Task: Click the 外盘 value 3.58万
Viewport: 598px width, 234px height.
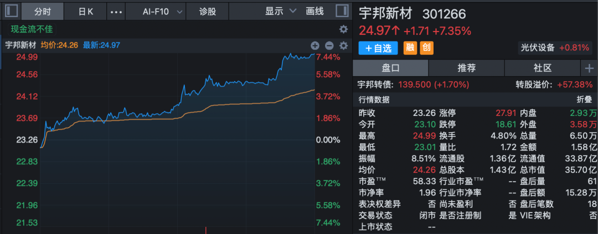Action: pos(584,124)
